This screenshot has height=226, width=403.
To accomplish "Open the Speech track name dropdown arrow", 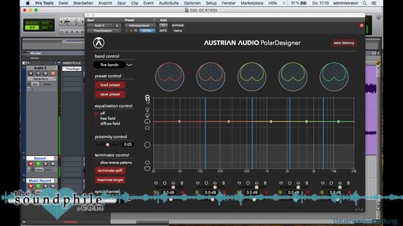I will tap(56, 158).
